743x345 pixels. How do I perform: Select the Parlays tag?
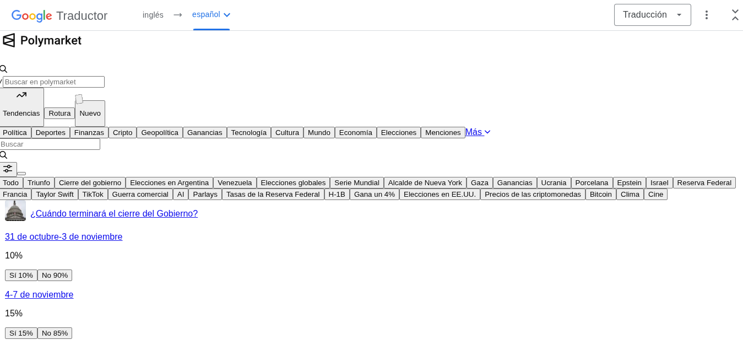pyautogui.click(x=205, y=194)
